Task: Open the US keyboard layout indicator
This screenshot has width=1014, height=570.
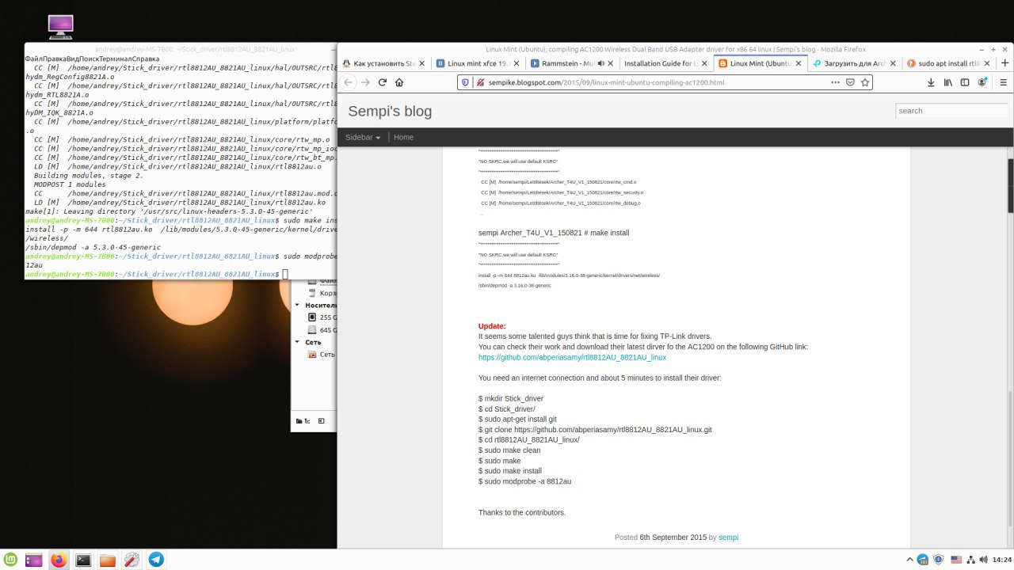Action: coord(956,560)
